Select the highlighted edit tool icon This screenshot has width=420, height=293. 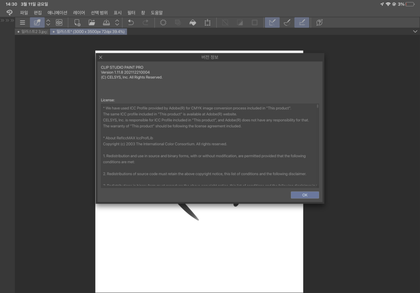(x=37, y=22)
